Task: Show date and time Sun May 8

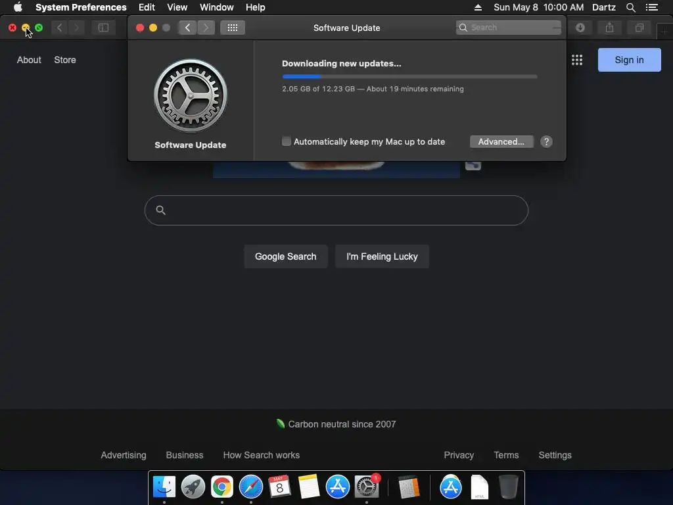Action: [538, 7]
